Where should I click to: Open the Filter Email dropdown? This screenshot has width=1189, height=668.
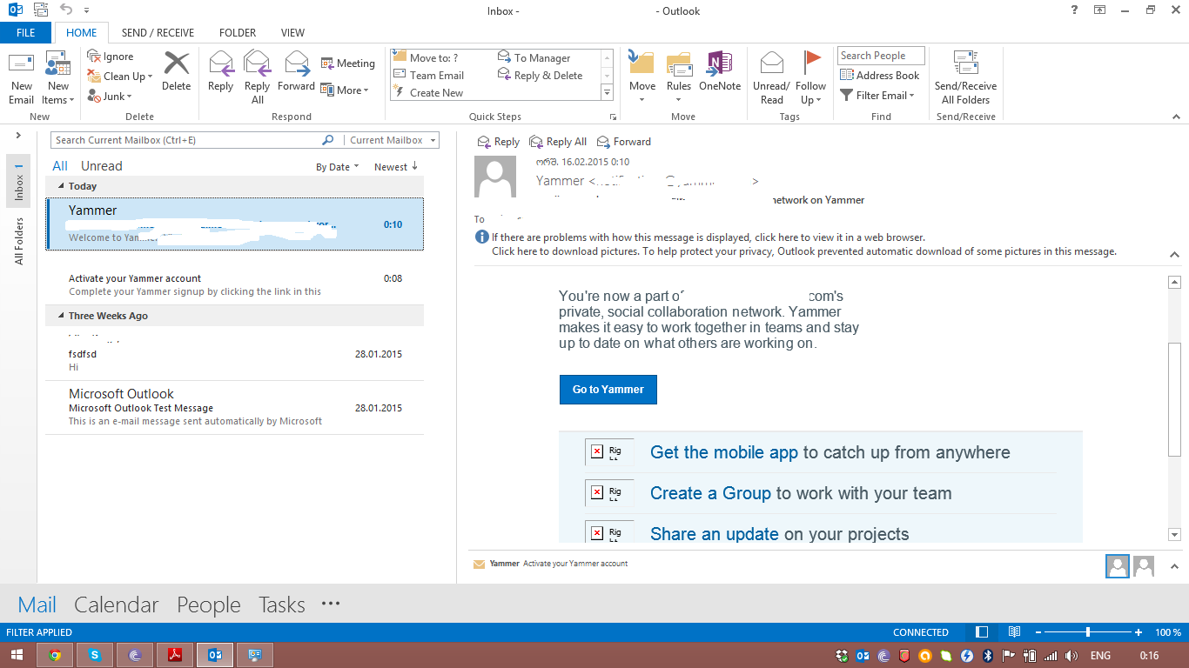click(877, 96)
